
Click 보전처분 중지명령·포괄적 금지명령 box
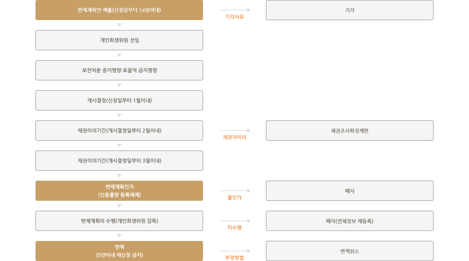pos(119,70)
